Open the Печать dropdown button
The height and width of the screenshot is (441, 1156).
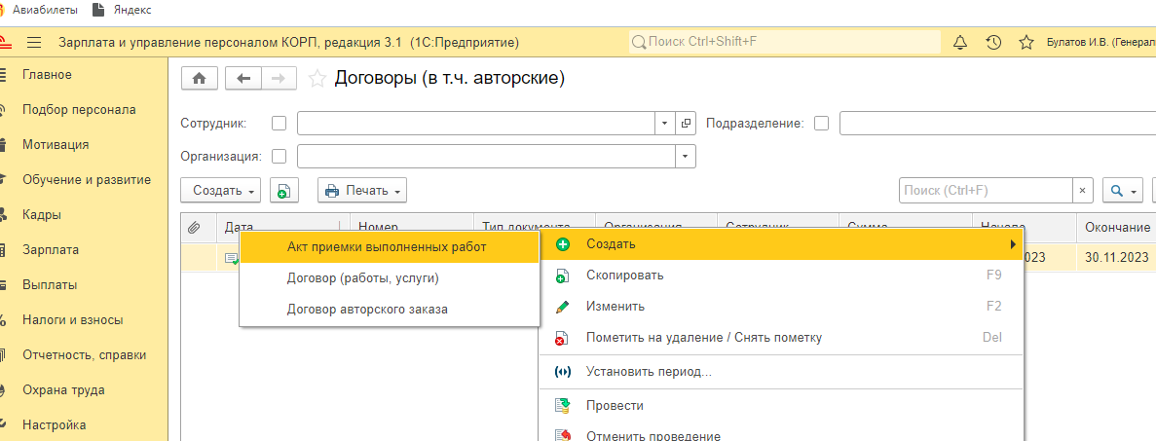361,191
